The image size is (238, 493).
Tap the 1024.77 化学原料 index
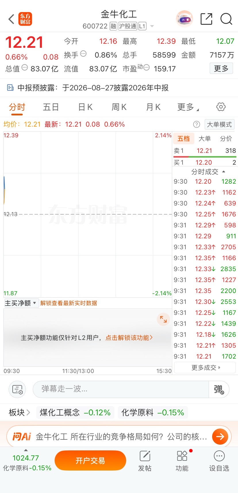click(27, 463)
